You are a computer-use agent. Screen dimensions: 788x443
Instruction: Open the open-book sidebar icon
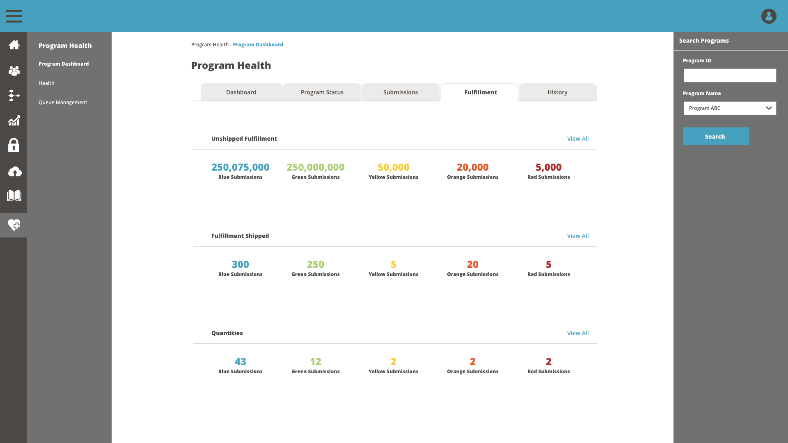[x=14, y=196]
